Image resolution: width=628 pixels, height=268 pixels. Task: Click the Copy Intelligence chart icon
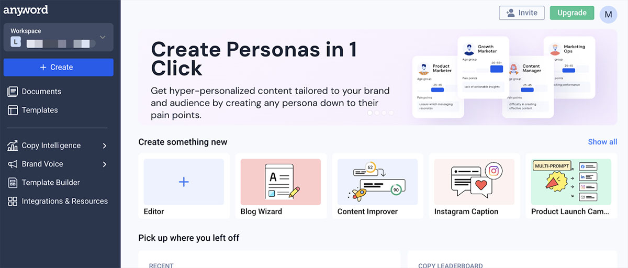click(13, 146)
